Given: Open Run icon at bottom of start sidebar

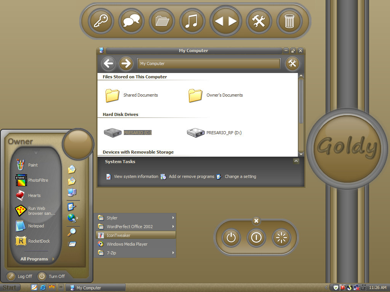Looking at the screenshot, I should tap(72, 244).
